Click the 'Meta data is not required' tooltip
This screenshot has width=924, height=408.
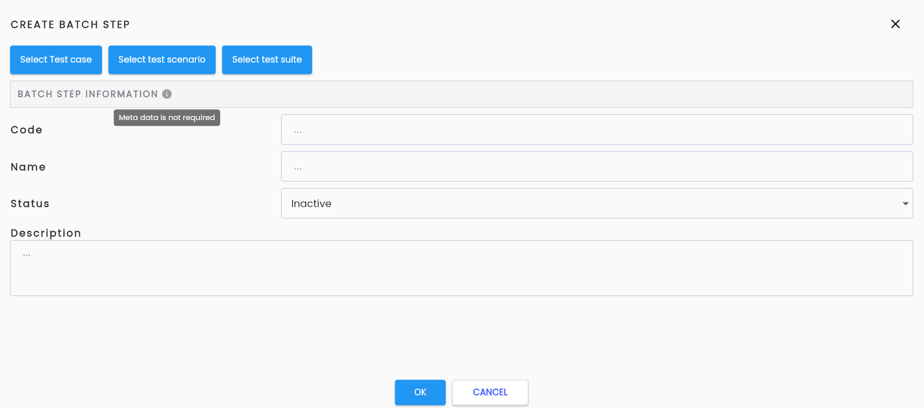(x=167, y=118)
